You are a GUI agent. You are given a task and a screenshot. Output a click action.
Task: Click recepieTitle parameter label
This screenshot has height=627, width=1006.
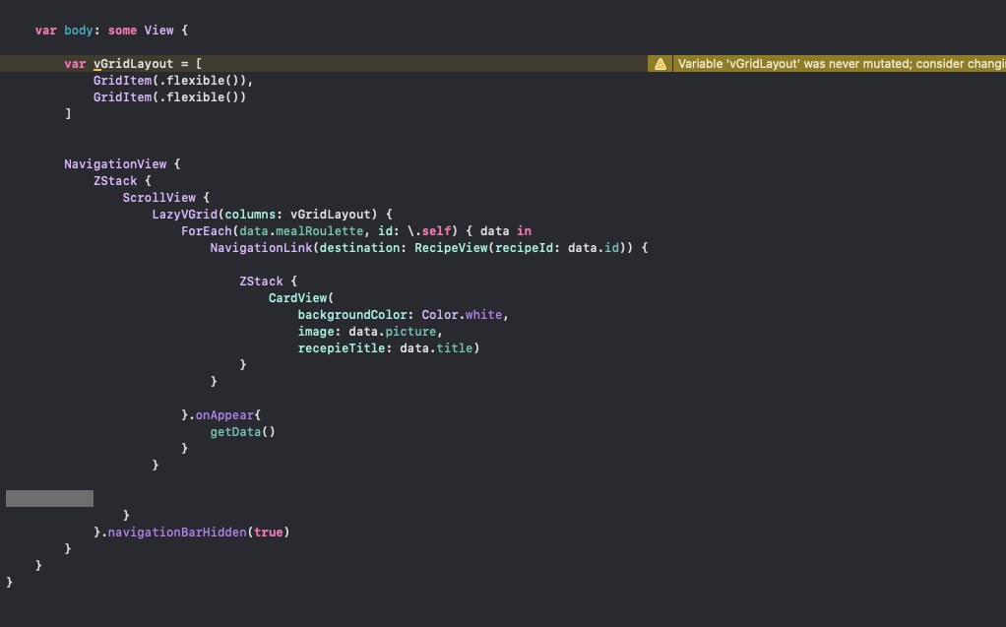[x=342, y=347]
